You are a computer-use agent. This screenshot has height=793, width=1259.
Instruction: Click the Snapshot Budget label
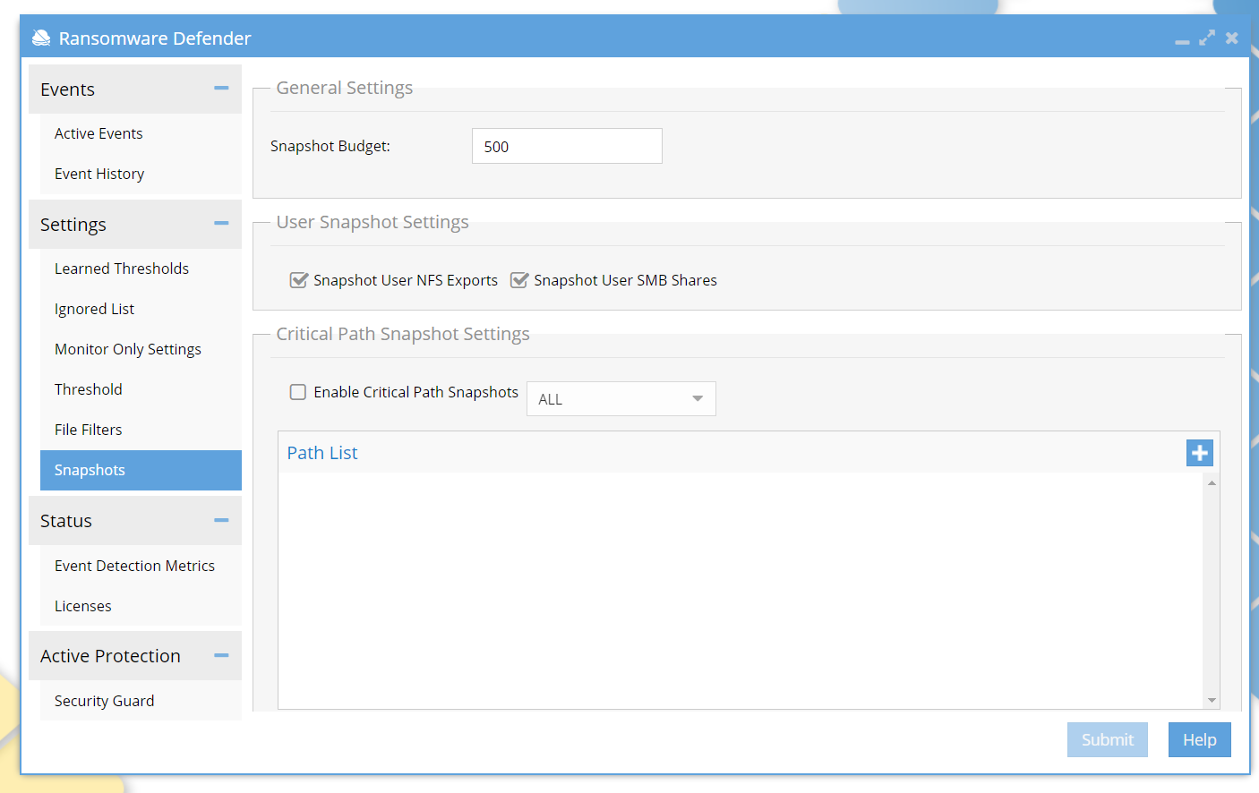[x=330, y=146]
